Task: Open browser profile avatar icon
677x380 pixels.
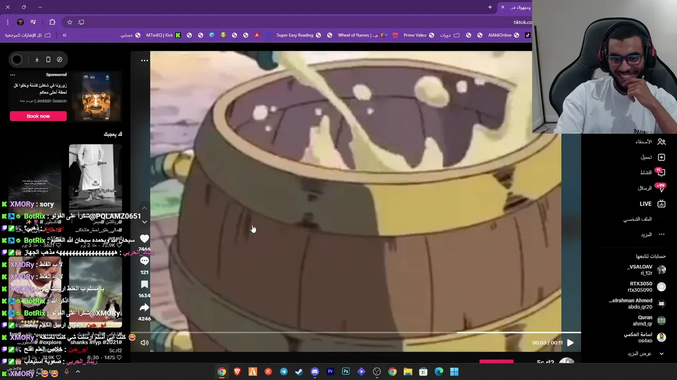Action: (x=20, y=22)
